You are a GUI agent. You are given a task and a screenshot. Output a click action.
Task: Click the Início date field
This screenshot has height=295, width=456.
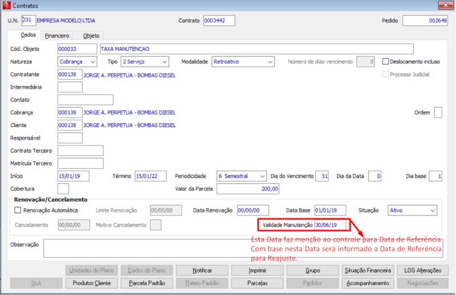pos(74,176)
